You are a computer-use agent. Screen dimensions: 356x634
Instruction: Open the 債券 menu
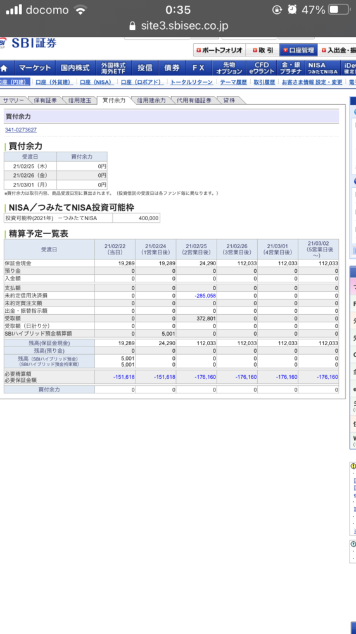(x=172, y=68)
